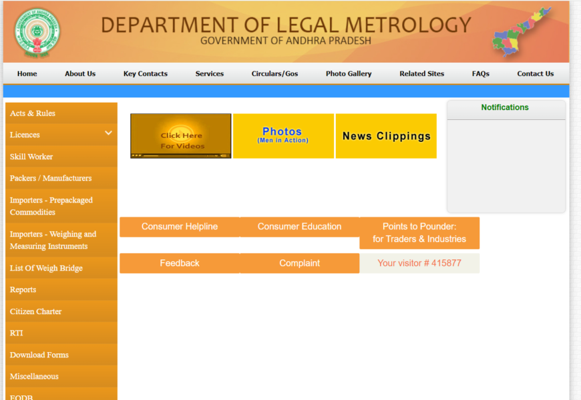Open List Of Weigh Bridge sidebar link
The width and height of the screenshot is (581, 400).
coord(46,268)
